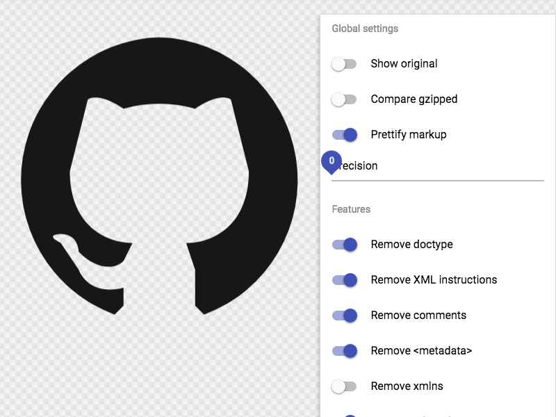Enable the Show original toggle
This screenshot has width=556, height=417.
point(345,63)
